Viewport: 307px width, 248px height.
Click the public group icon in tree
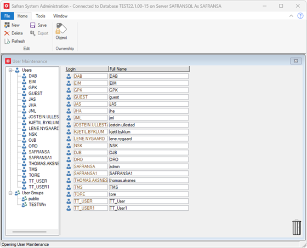pyautogui.click(x=24, y=199)
